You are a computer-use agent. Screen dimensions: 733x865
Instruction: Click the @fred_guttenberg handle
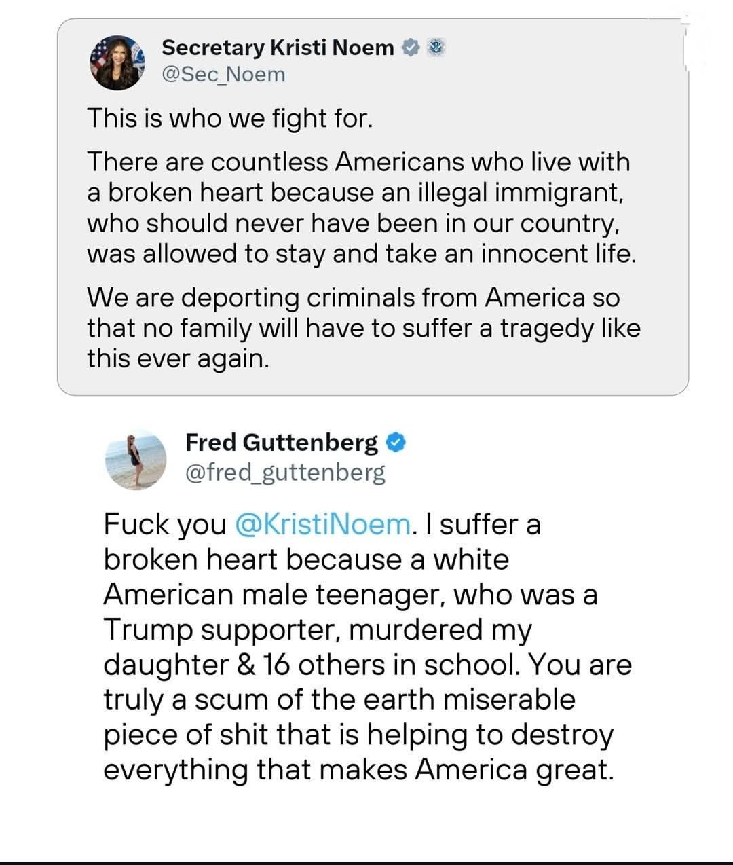pos(285,472)
